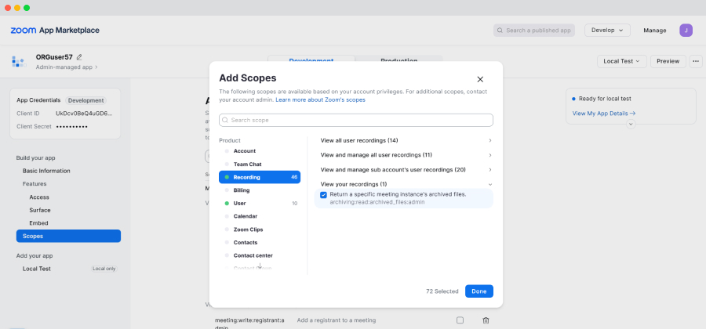Click the archiving:read:archived_files:admin scope name
The width and height of the screenshot is (706, 329).
coord(377,202)
